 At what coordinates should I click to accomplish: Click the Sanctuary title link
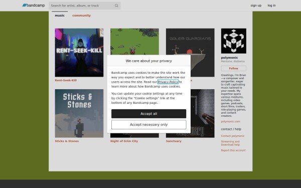[174, 141]
